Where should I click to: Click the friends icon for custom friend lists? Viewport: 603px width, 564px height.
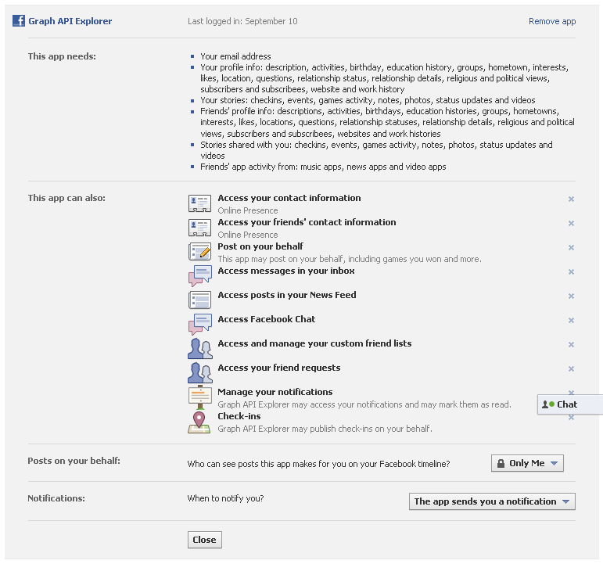pos(199,348)
